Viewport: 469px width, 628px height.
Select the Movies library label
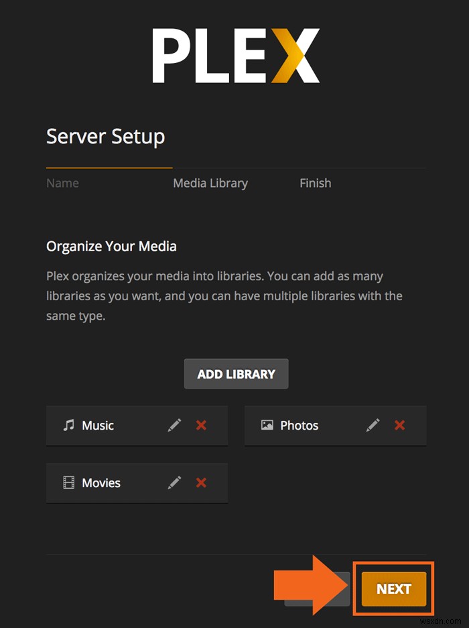click(x=101, y=483)
